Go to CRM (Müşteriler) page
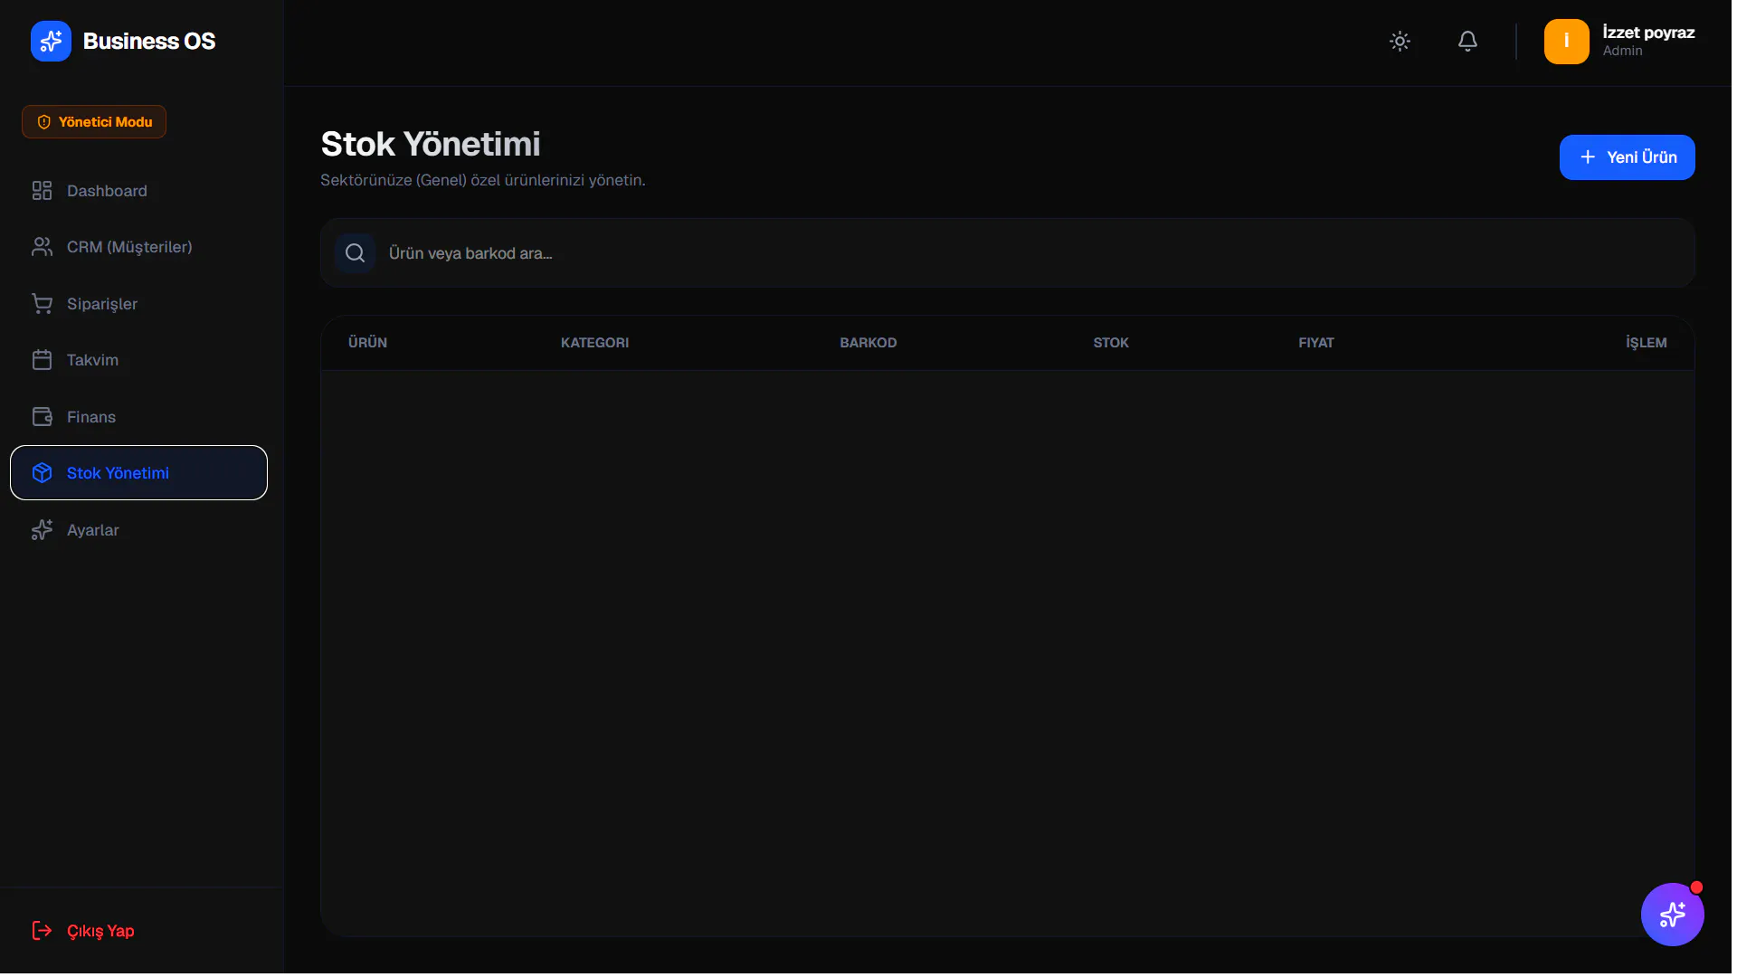Image resolution: width=1737 pixels, height=977 pixels. [x=139, y=247]
